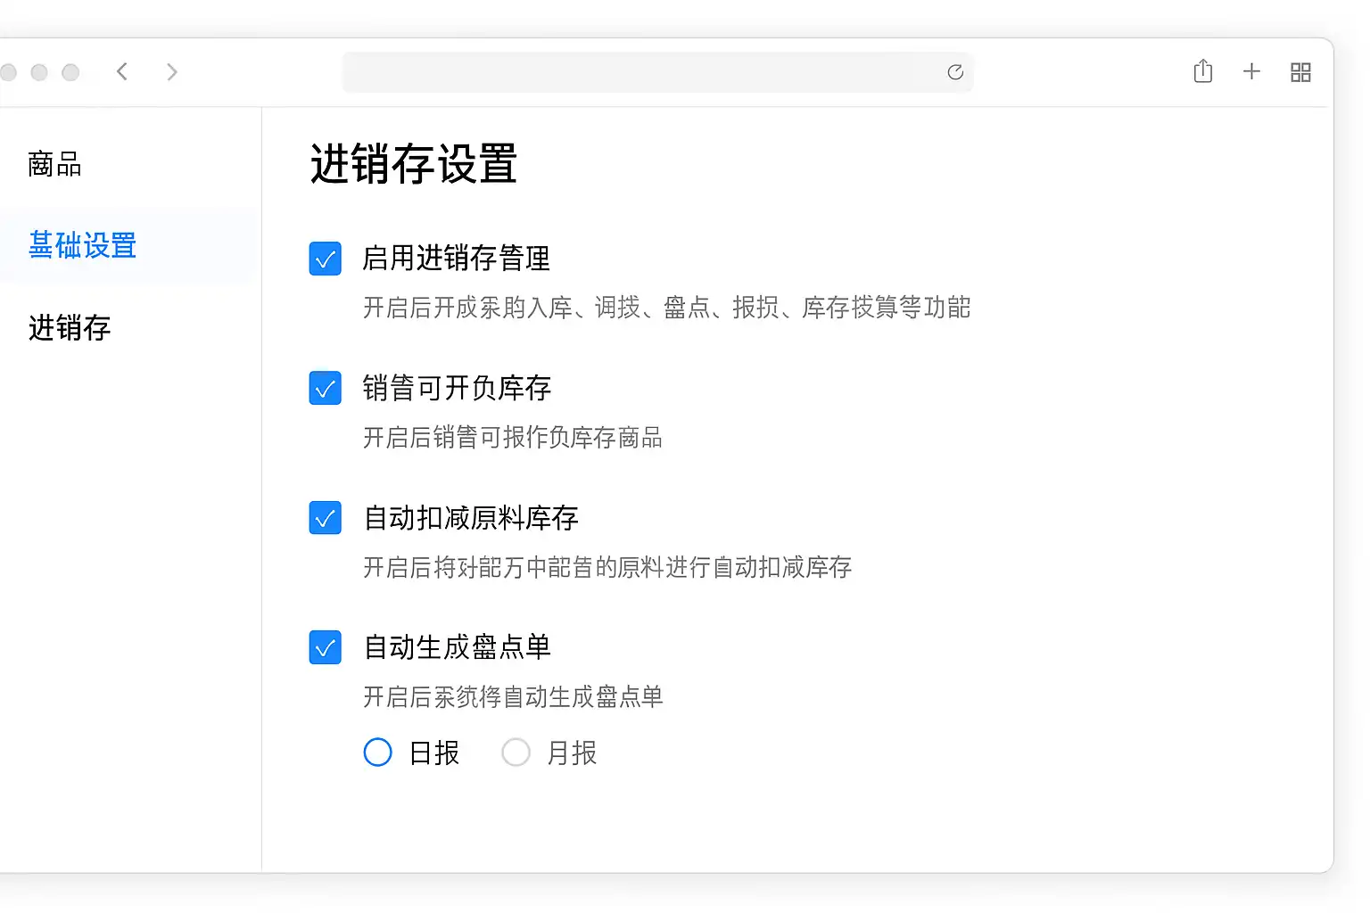Click the browser back arrow
Viewport: 1370px width, 913px height.
coord(122,71)
